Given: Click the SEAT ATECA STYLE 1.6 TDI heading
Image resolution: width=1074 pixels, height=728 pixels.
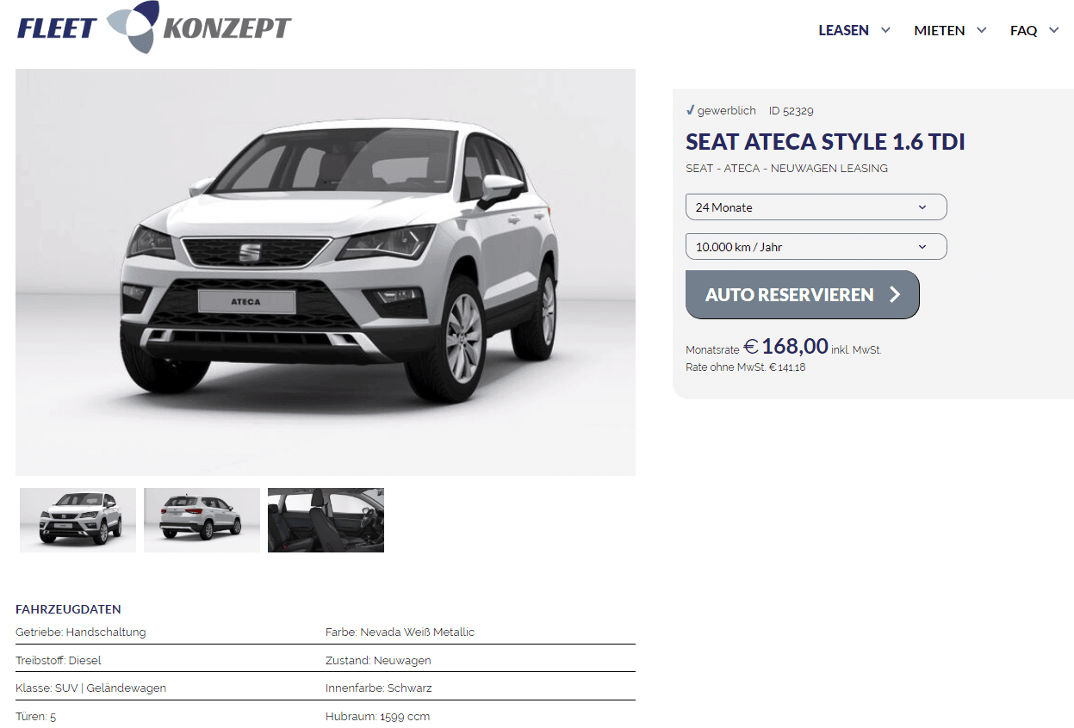Looking at the screenshot, I should click(825, 142).
